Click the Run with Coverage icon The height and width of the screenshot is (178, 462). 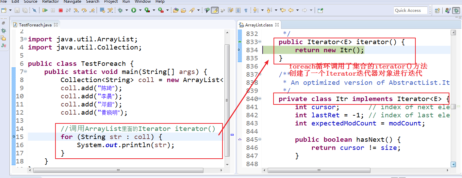click(147, 11)
